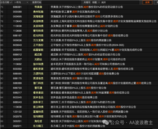Click the keyword field containing 减持
Viewport: 158px width, 129px height.
coord(120,2)
